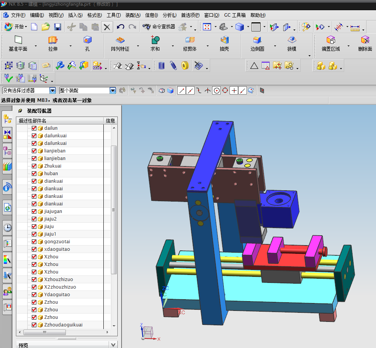Open the File (文件) menu
Viewport: 376px width, 348px height.
tap(18, 16)
